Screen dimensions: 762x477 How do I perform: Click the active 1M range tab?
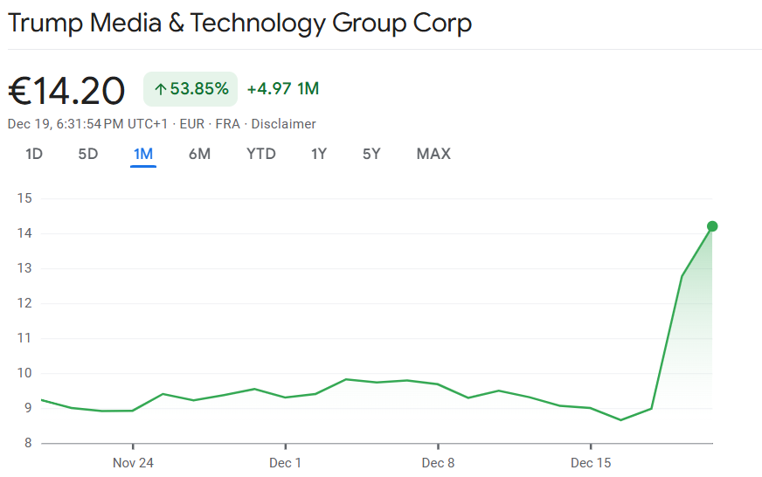coord(143,154)
